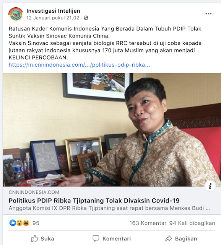The height and width of the screenshot is (245, 221).
Task: View the 94 Kali dibagikan shares
Action: [192, 223]
